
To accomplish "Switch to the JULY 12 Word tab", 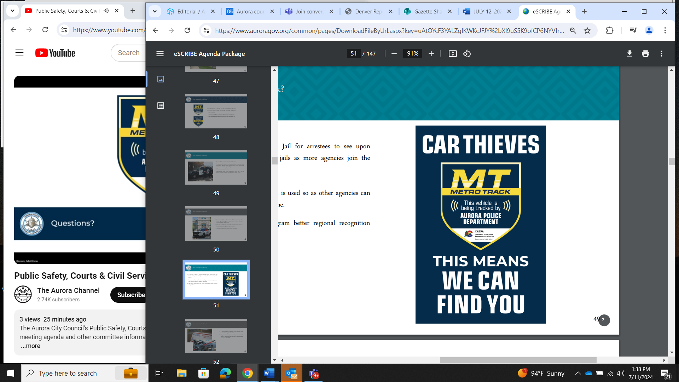I will pos(487,11).
